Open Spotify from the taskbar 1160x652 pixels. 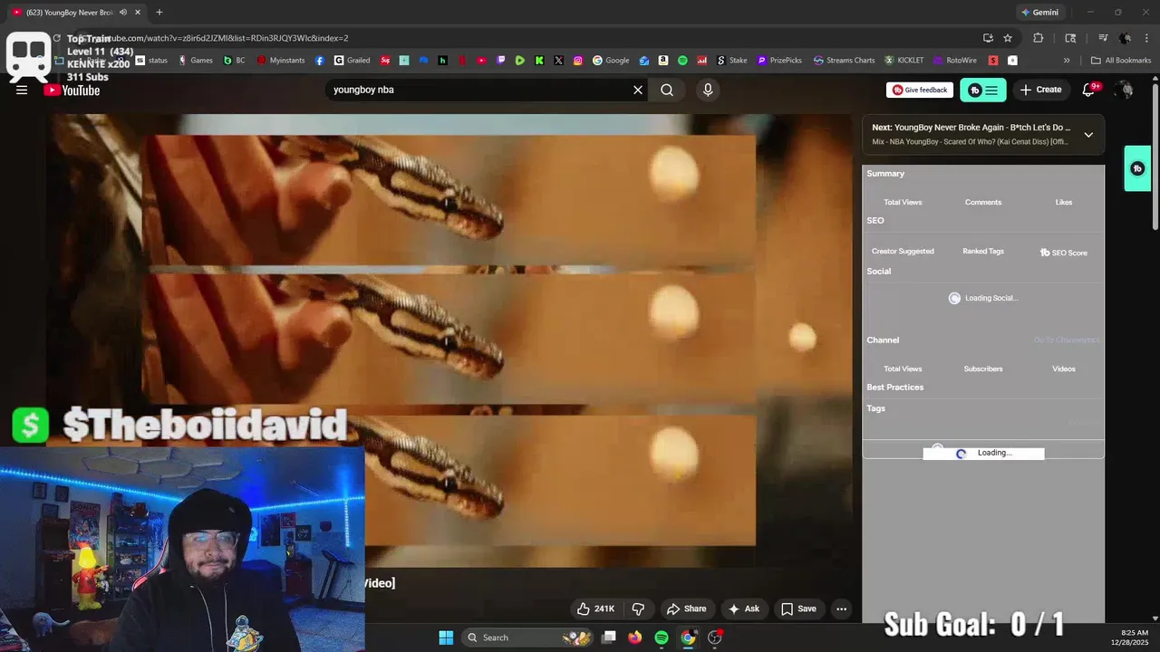662,638
